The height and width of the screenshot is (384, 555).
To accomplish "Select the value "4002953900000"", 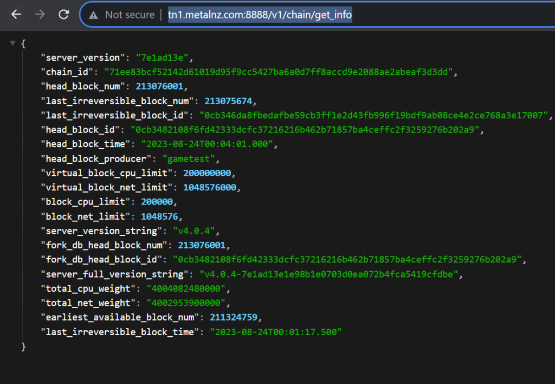I will (x=186, y=303).
